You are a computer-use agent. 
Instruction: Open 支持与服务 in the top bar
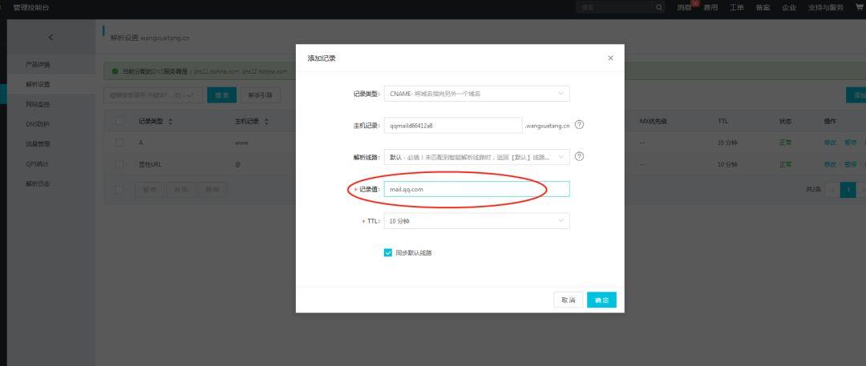(x=826, y=8)
